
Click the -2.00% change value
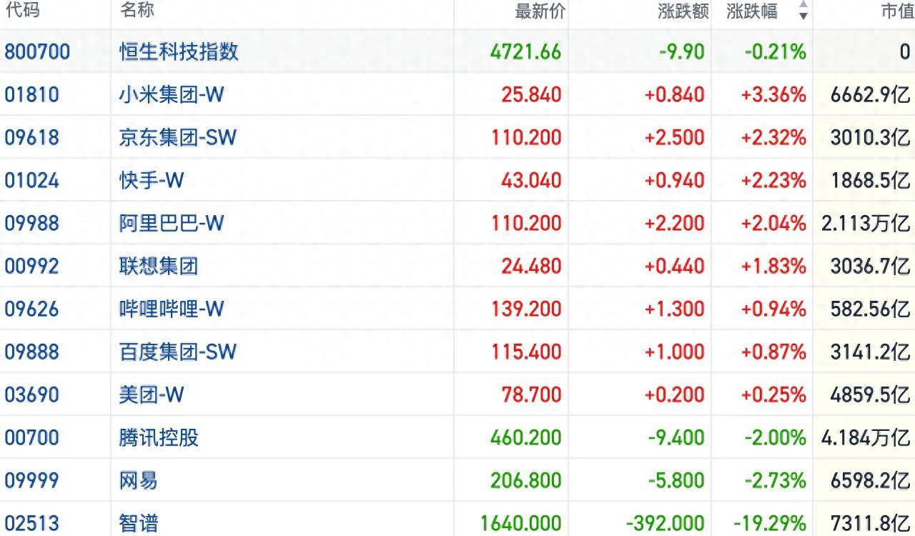776,437
